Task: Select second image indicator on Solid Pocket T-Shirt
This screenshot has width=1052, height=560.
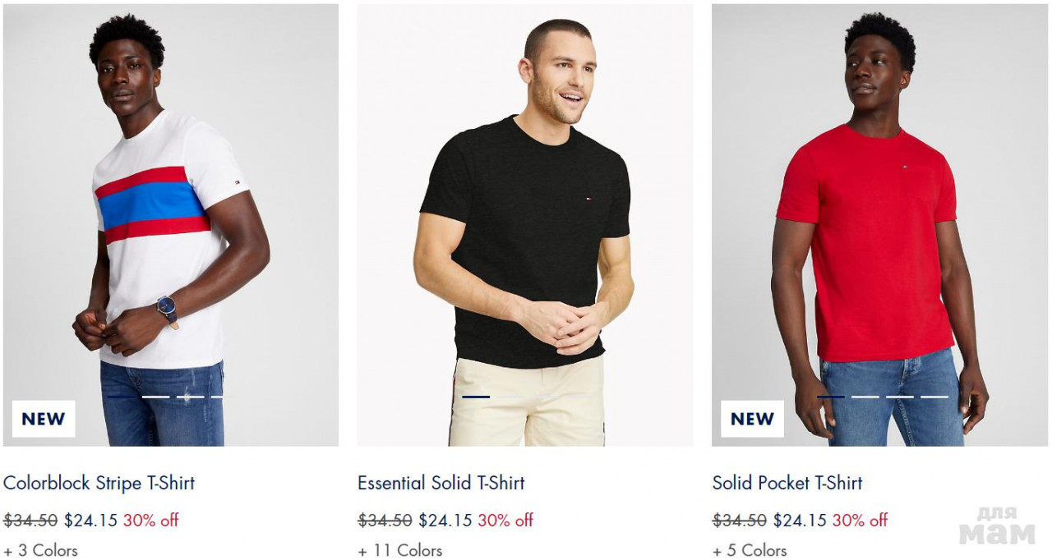Action: pos(865,397)
